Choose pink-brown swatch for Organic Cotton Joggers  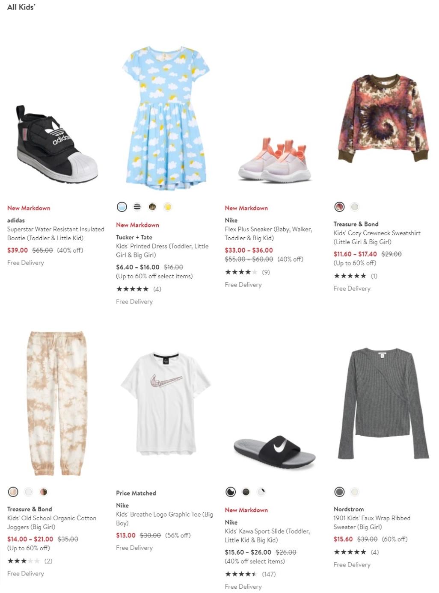point(44,492)
